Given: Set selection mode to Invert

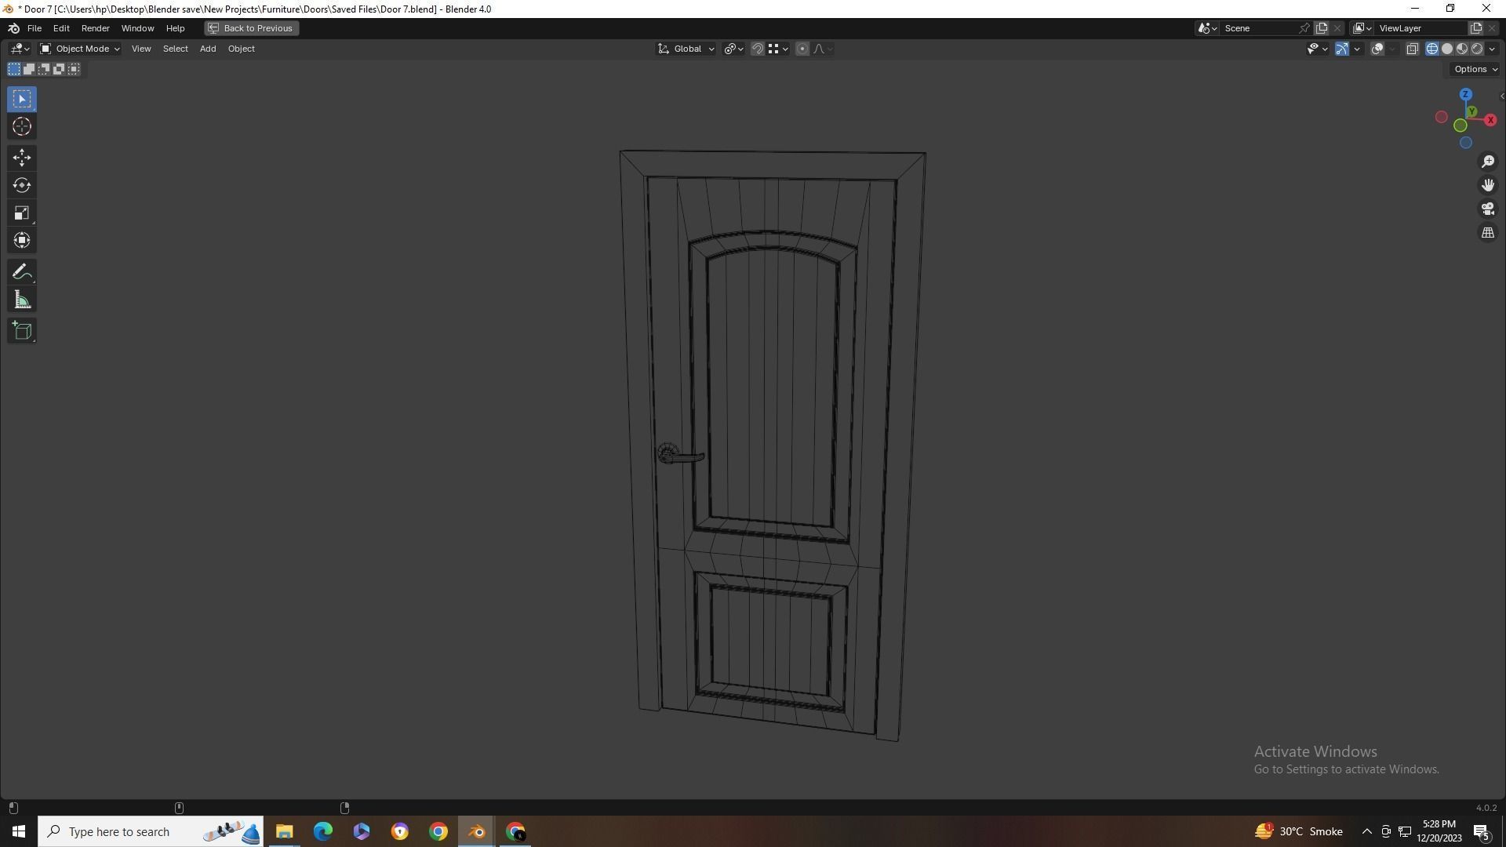Looking at the screenshot, I should [x=59, y=69].
